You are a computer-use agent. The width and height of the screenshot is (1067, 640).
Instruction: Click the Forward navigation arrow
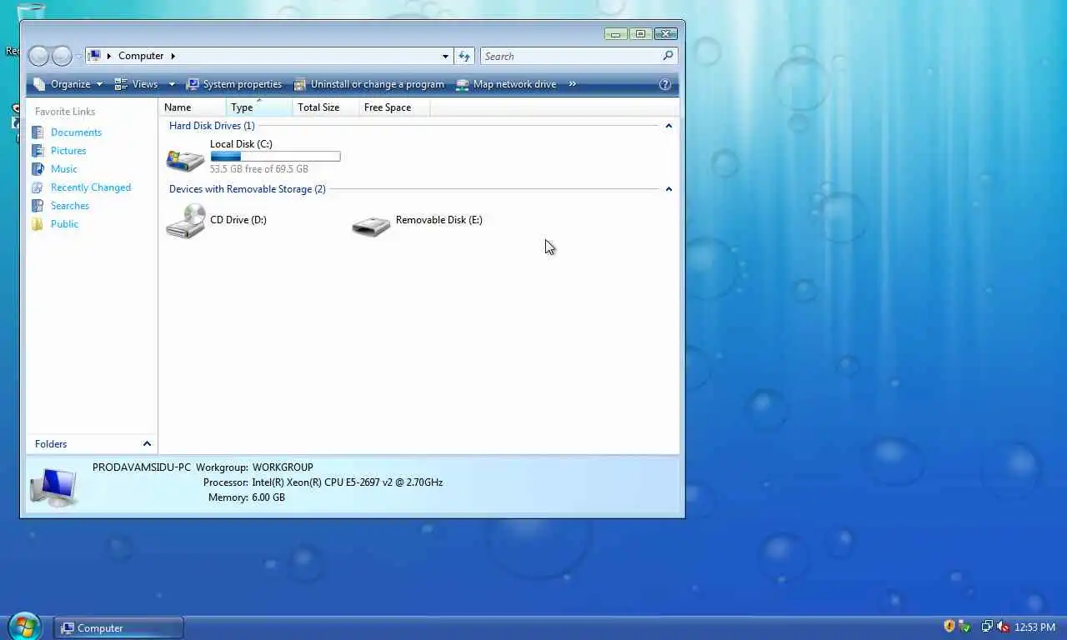point(62,56)
